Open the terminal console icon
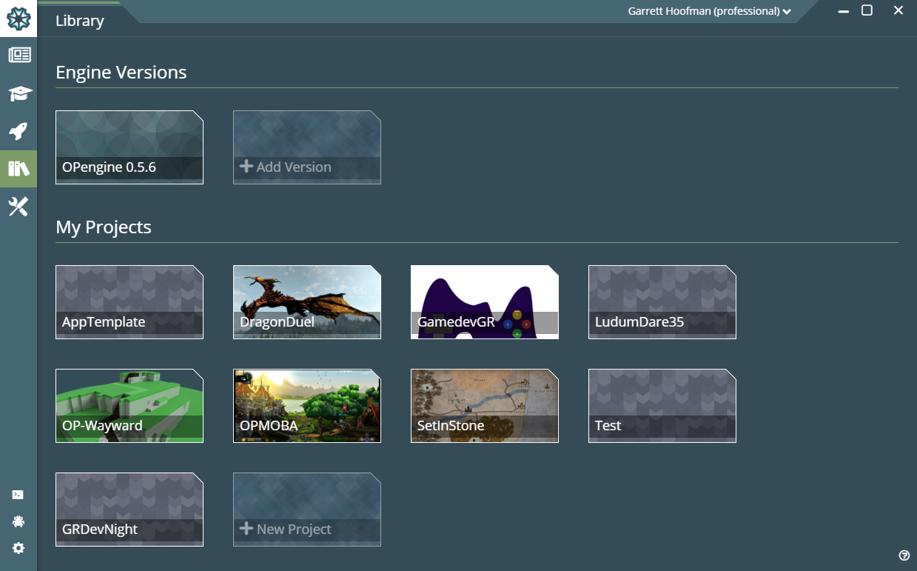Viewport: 917px width, 571px height. 19,494
